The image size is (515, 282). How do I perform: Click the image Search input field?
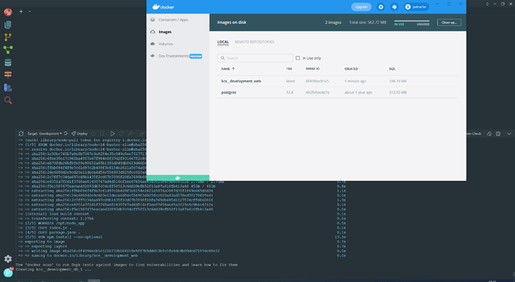pos(255,58)
